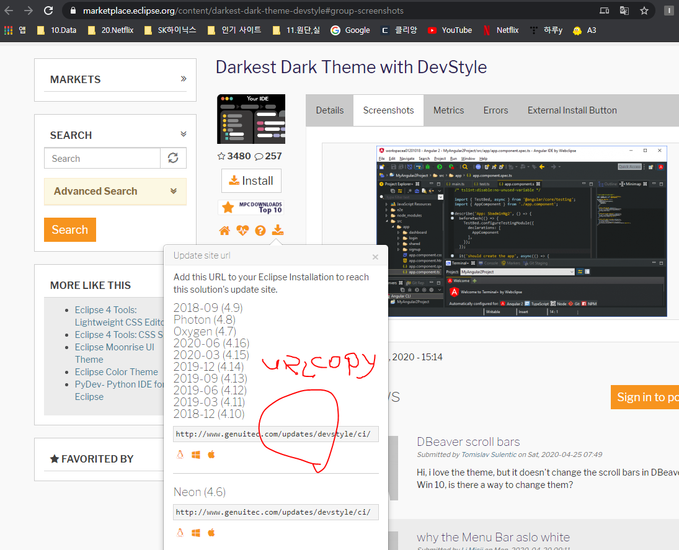Viewport: 679px width, 550px height.
Task: Click the Darkest Dark theme logo image
Action: coord(251,119)
